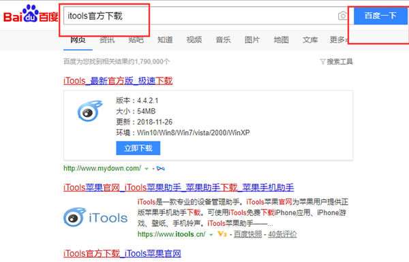Viewport: 409px width, 262px height.
Task: Click the version text 版本：4.4.2.1
Action: [137, 101]
